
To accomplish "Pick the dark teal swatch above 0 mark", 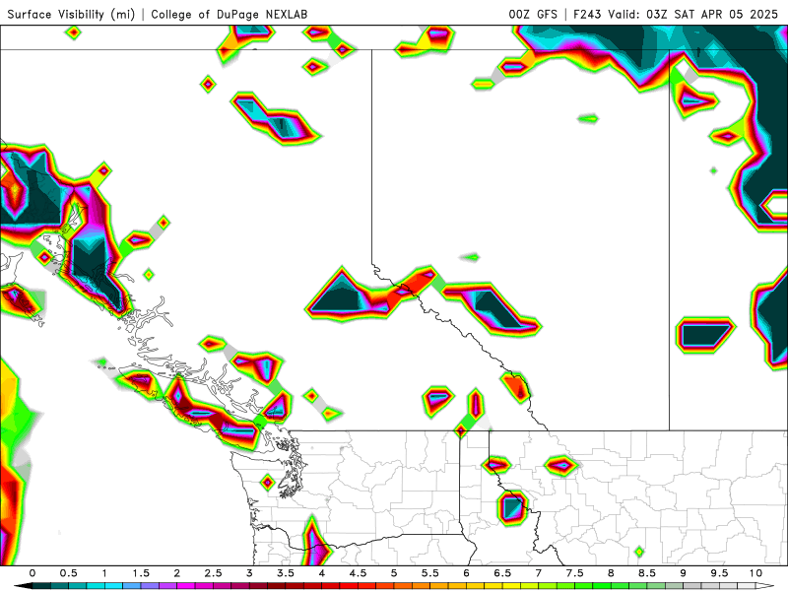I will [41, 586].
